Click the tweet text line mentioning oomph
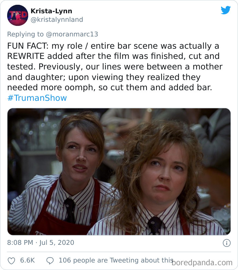 [x=109, y=88]
